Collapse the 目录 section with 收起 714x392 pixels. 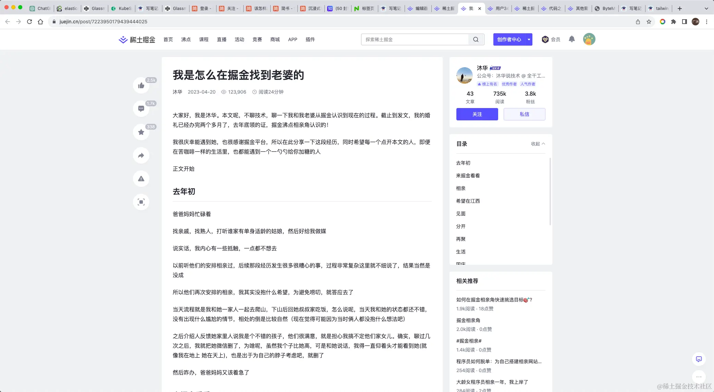tap(538, 144)
